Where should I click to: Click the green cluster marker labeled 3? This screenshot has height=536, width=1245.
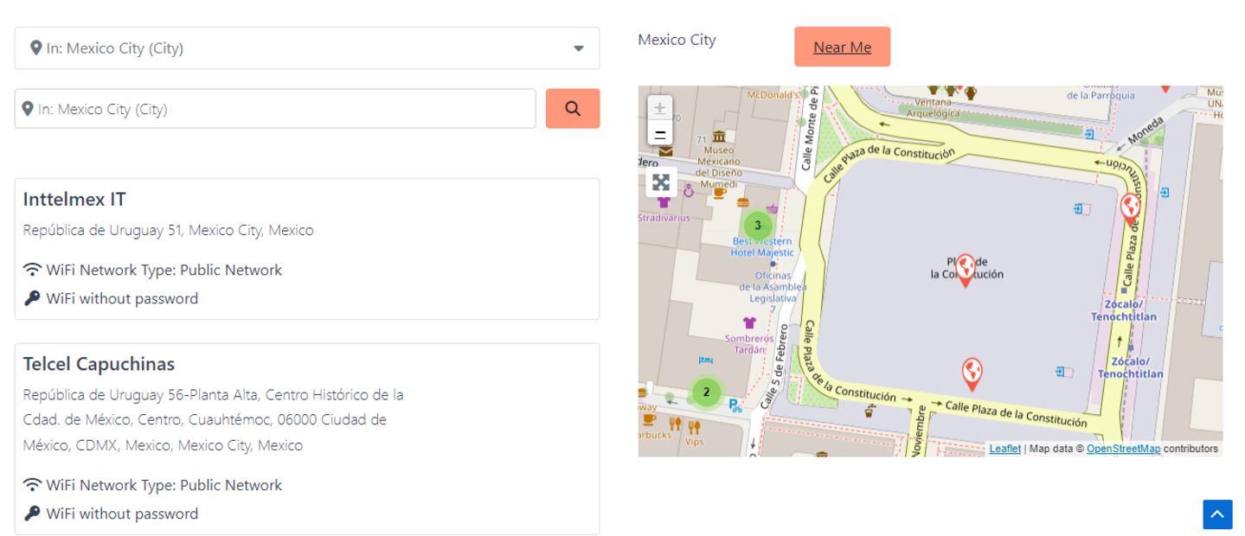[758, 225]
